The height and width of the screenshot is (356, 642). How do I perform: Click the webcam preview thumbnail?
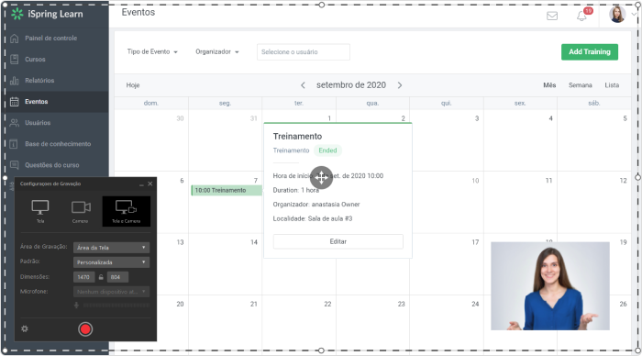pyautogui.click(x=550, y=286)
